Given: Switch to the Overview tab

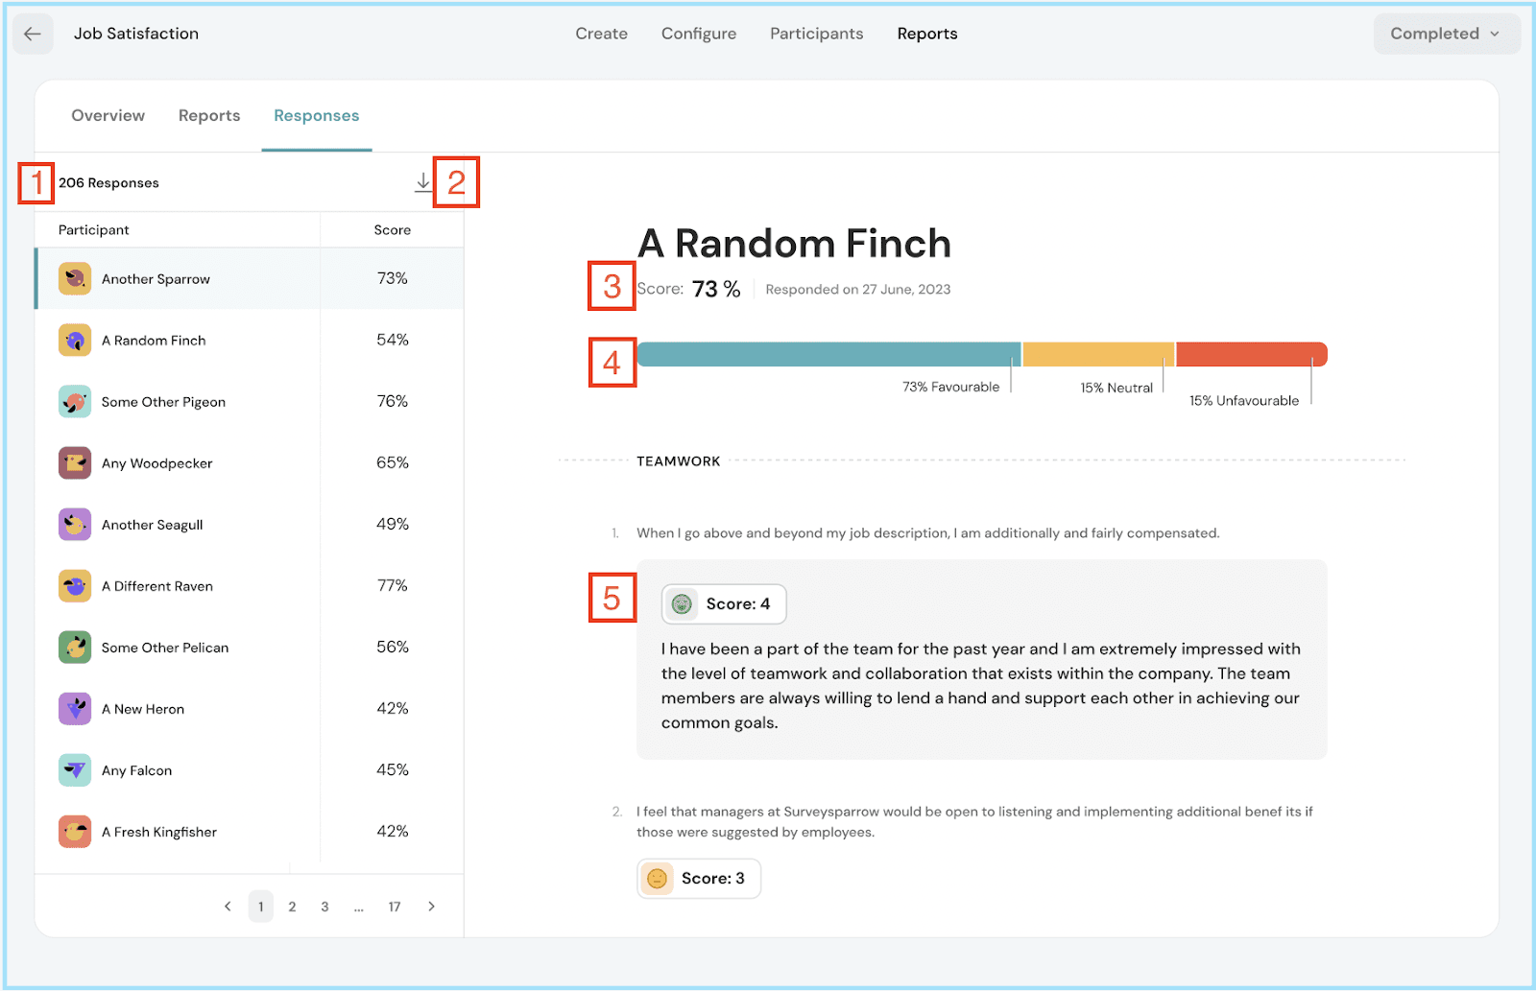Looking at the screenshot, I should click(108, 116).
